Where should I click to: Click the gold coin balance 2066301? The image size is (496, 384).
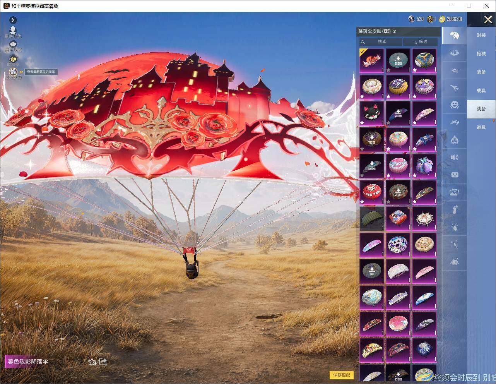coord(450,19)
